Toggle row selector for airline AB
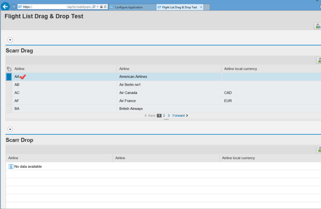321x209 pixels. click(9, 85)
